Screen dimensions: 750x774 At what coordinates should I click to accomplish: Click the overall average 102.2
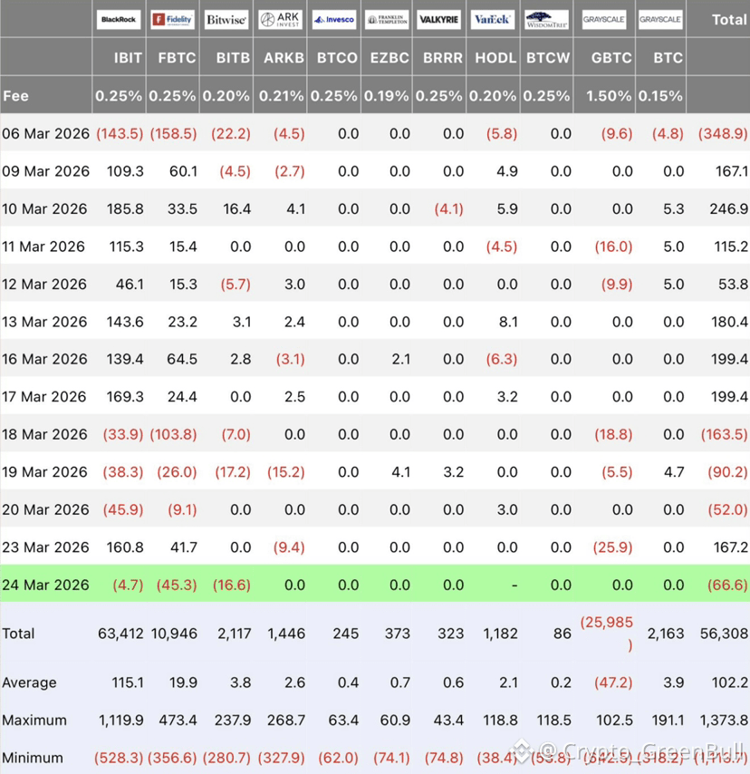click(x=730, y=682)
